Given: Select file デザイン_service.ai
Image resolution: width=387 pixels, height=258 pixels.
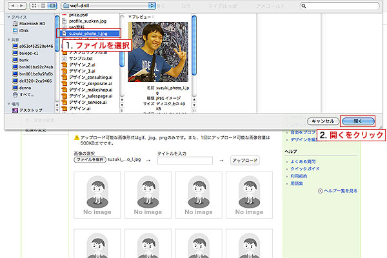Looking at the screenshot, I should click(x=84, y=102).
